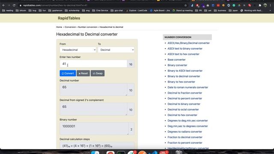Click the signed 2's complement result box
274x154 pixels.
point(93,109)
